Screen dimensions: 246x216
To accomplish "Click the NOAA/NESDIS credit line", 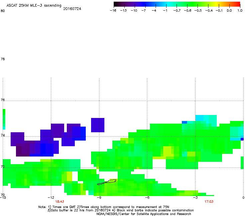I will coord(144,214).
